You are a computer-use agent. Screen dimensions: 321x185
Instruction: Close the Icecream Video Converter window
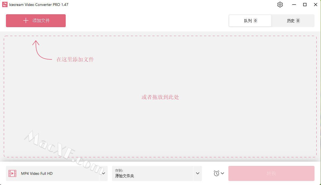(315, 5)
